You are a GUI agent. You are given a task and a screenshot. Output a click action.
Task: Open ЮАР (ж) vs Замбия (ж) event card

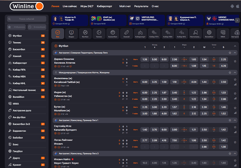[x=108, y=20]
